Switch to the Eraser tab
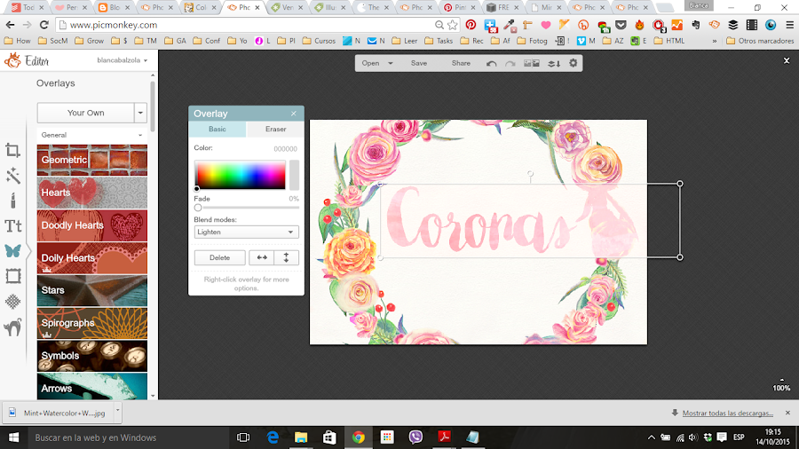 (276, 130)
